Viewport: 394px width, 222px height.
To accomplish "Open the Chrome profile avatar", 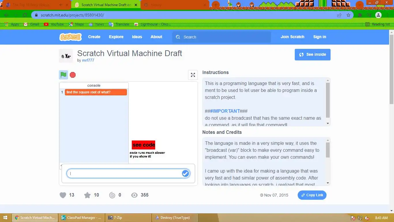I will point(378,15).
